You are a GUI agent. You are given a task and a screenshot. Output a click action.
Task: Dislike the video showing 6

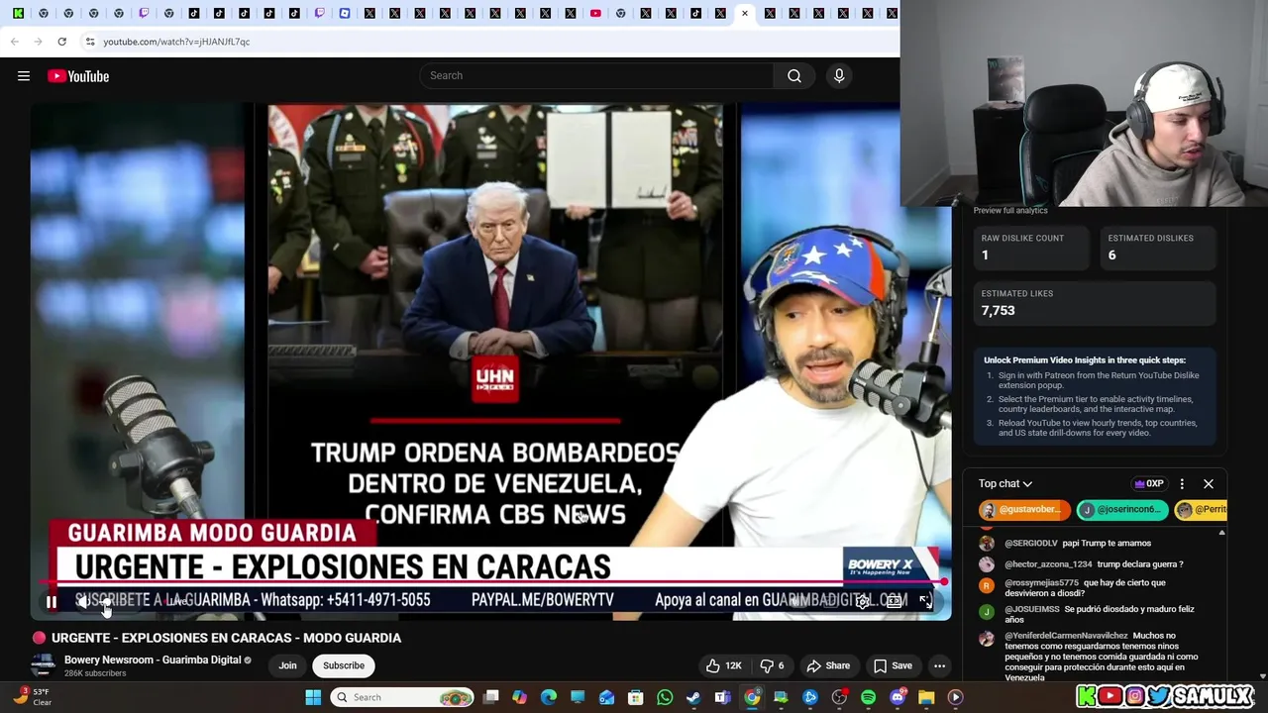pyautogui.click(x=772, y=665)
